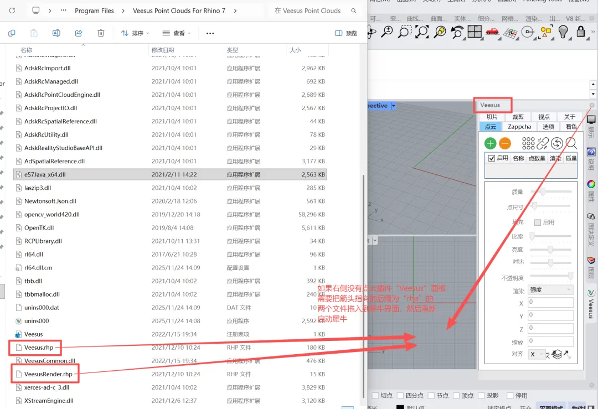Select the Set CPlane grid icon
The height and width of the screenshot is (409, 598).
point(510,33)
